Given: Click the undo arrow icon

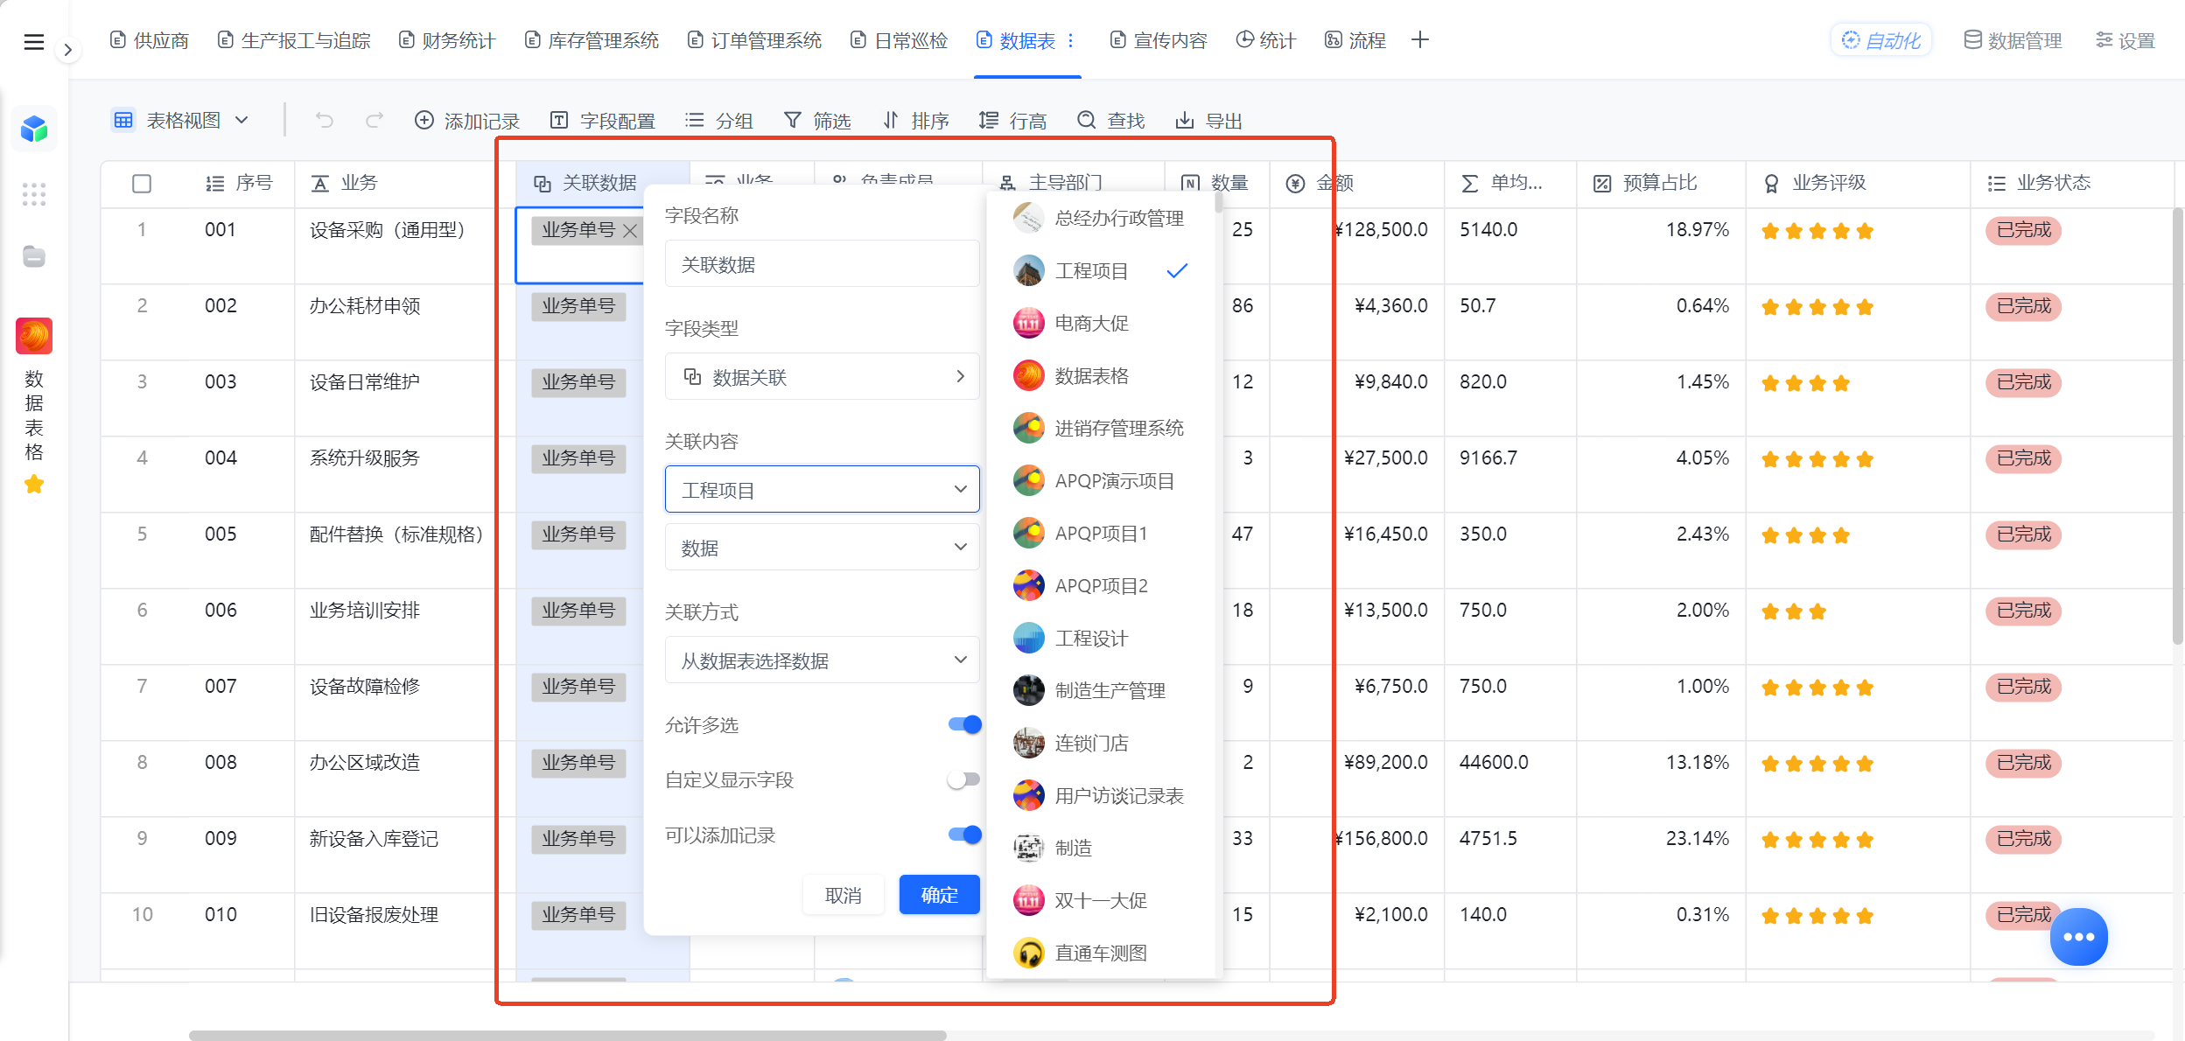Looking at the screenshot, I should tap(325, 120).
